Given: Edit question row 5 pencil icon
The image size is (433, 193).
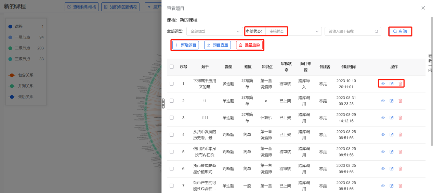Looking at the screenshot, I should (x=392, y=152).
